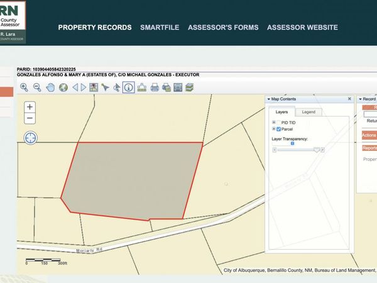Click the full extent globe icon

63,87
